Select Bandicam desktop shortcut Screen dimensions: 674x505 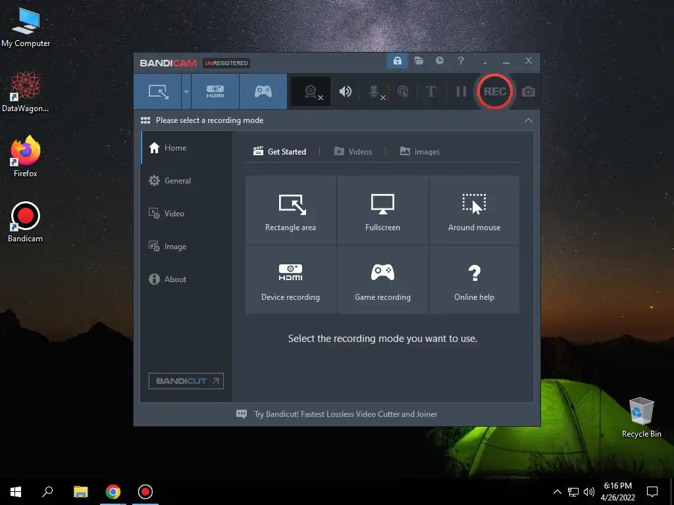tap(26, 222)
